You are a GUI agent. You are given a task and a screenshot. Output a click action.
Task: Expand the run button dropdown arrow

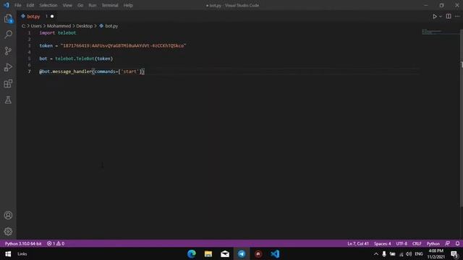click(x=441, y=17)
